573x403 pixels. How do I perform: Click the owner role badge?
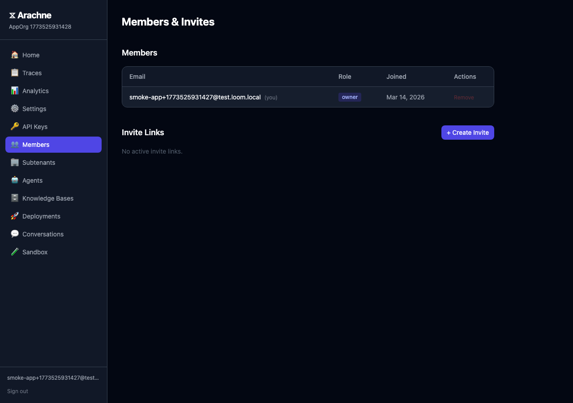click(x=350, y=97)
